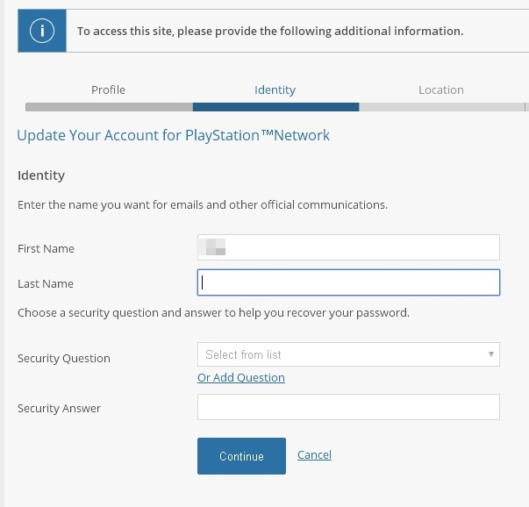
Task: Open the Profile step tab
Action: (x=108, y=90)
